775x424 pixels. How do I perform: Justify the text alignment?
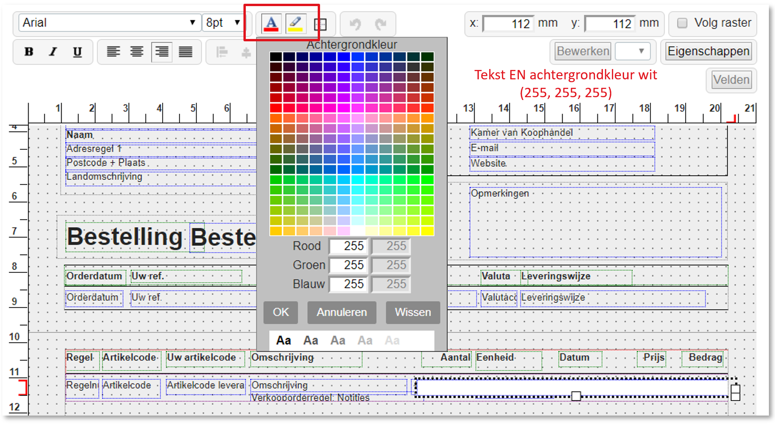[186, 52]
